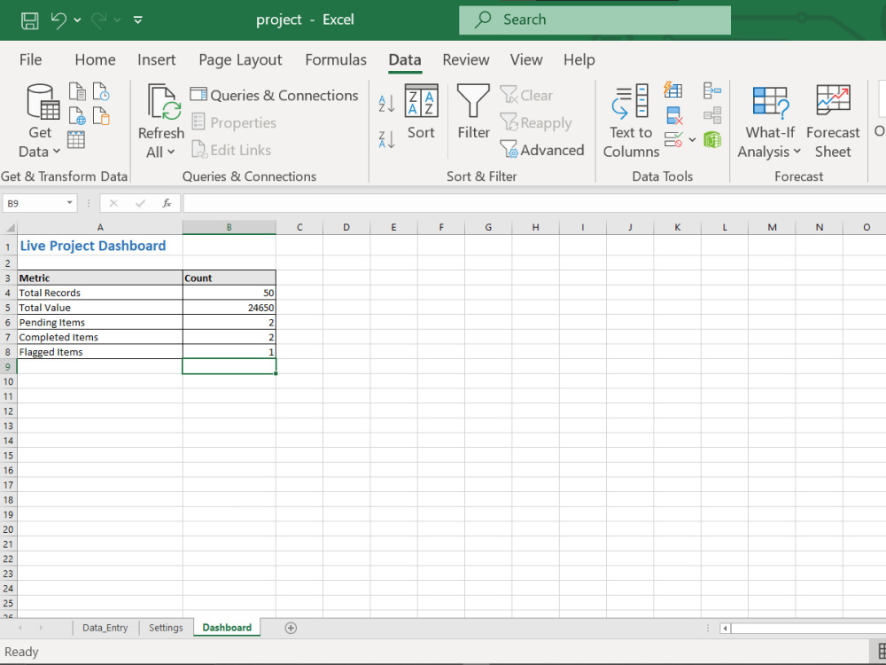Open the Formulas tab
Image resolution: width=886 pixels, height=665 pixels.
[x=336, y=59]
